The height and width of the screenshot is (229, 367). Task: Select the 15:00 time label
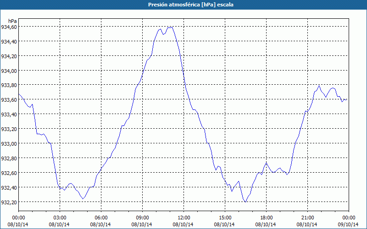click(225, 218)
